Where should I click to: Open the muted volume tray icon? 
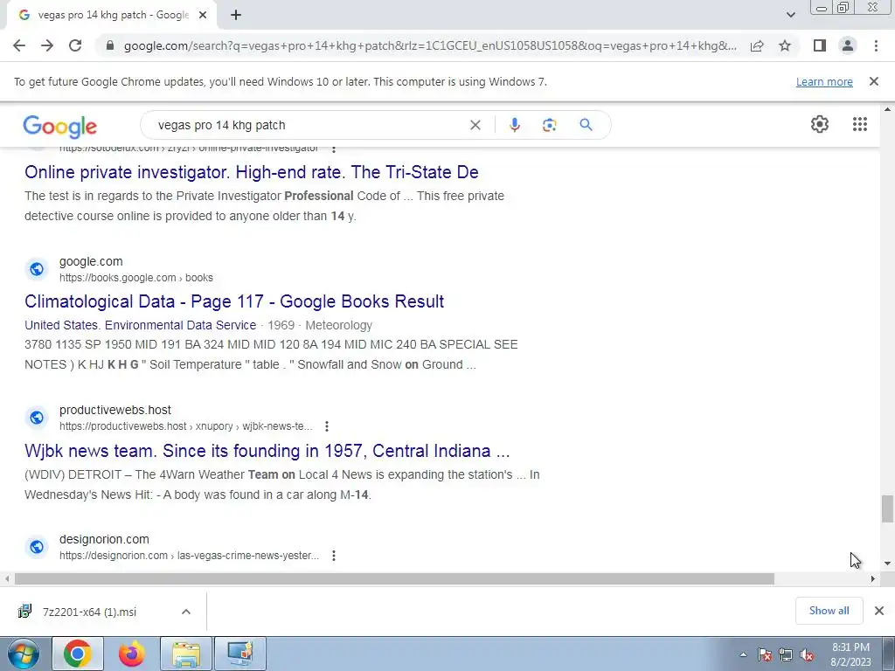click(807, 654)
